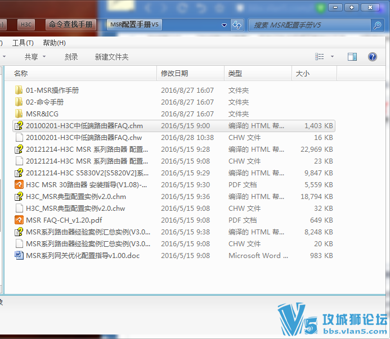Click the CHM icon of the 22,969 KB file

(x=19, y=150)
